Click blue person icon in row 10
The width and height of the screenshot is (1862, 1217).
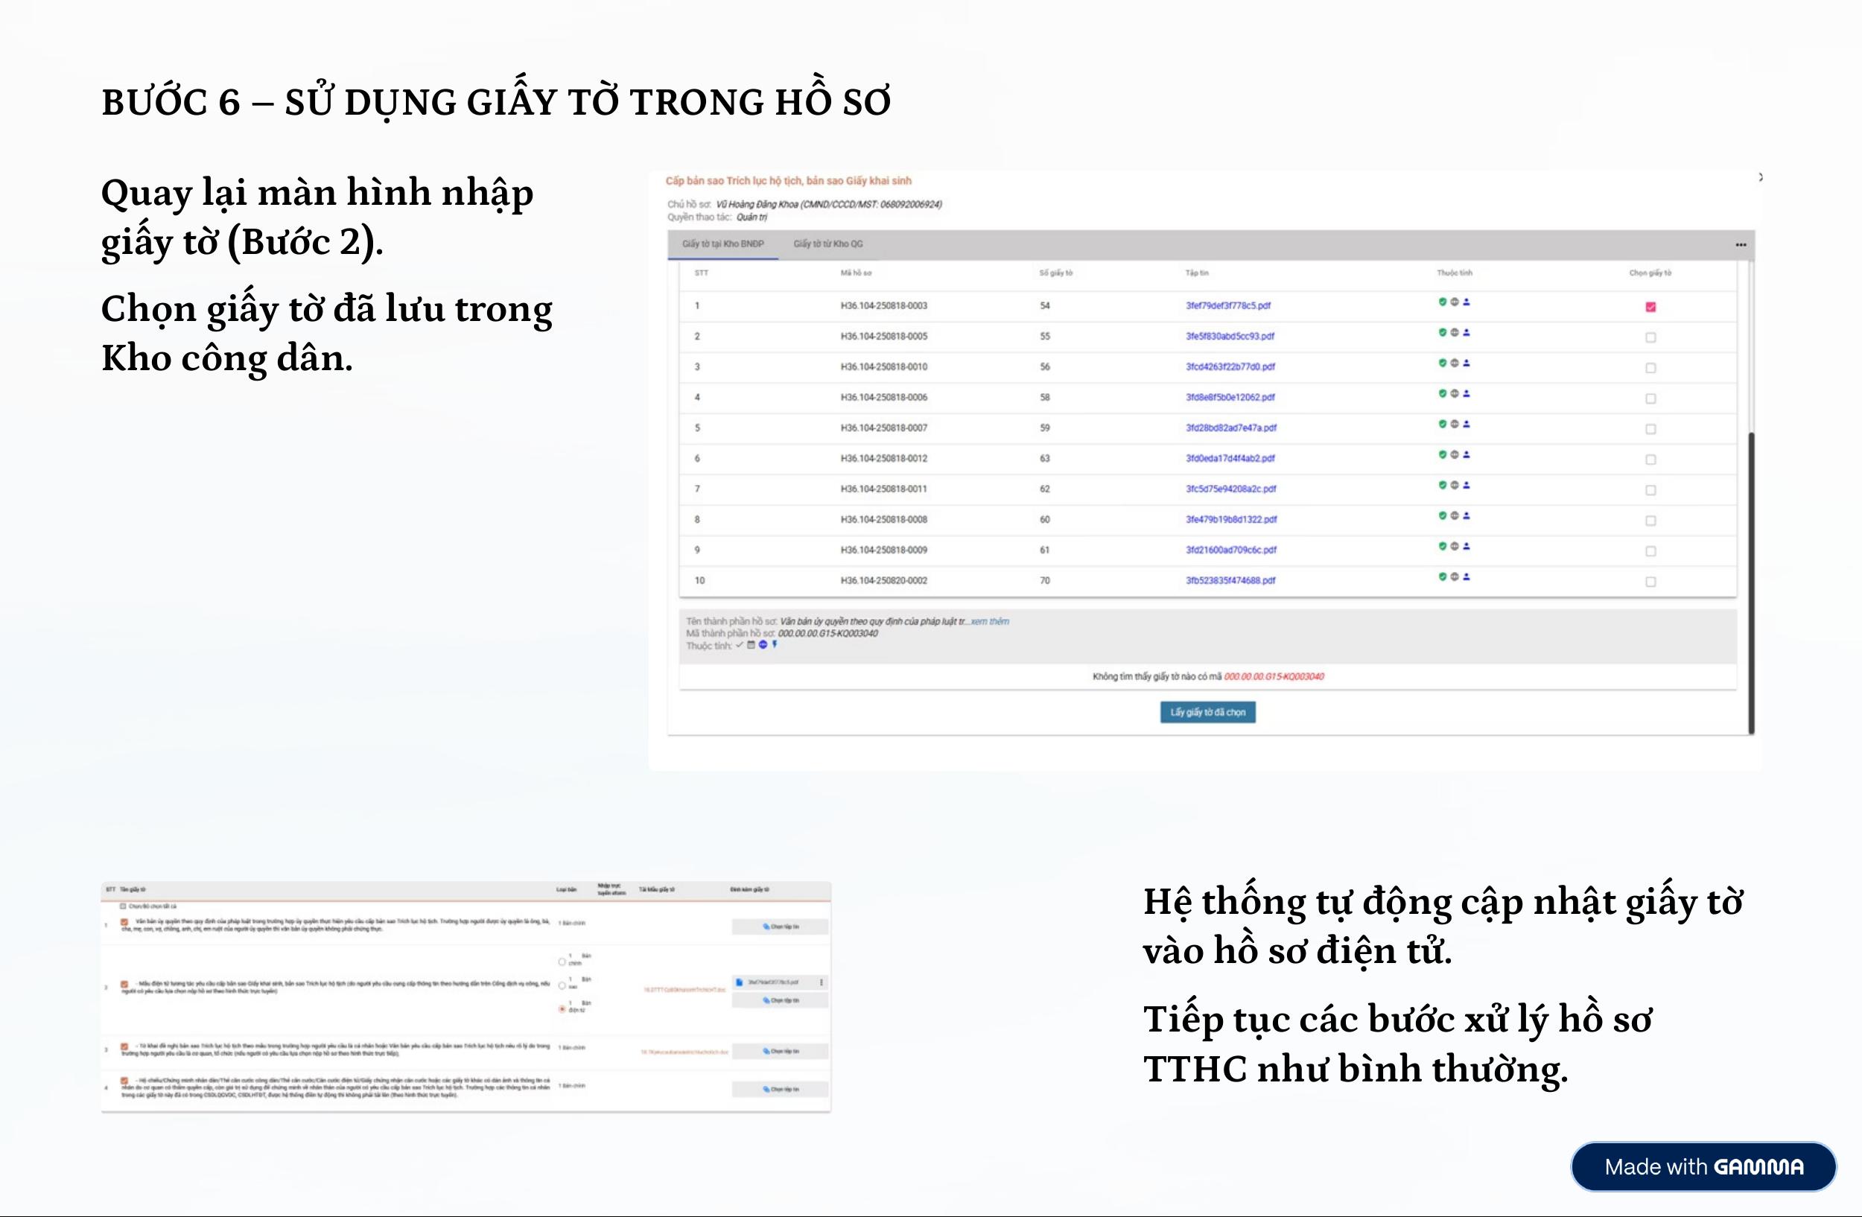pyautogui.click(x=1466, y=576)
